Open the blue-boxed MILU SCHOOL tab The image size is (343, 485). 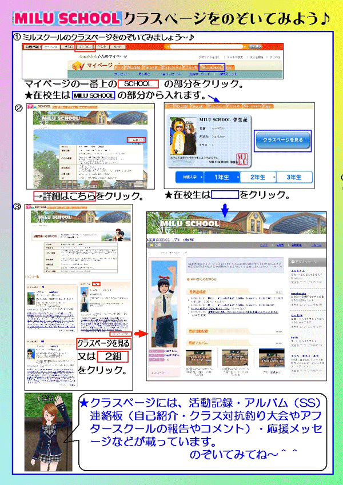click(x=213, y=67)
